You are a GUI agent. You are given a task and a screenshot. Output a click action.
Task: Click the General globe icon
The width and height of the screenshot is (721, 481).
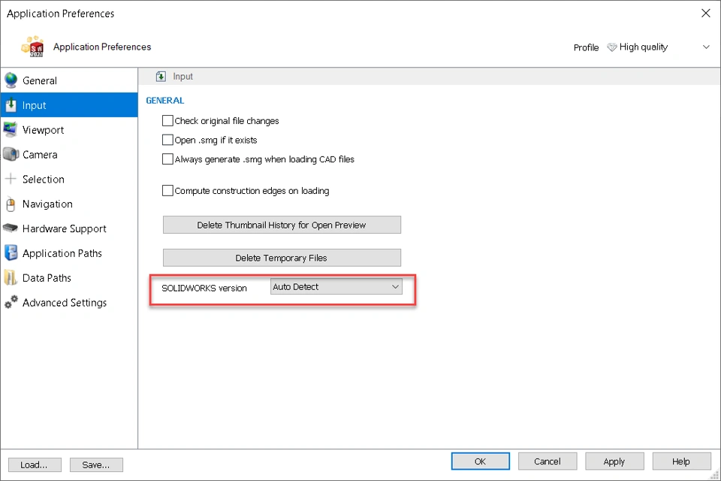click(11, 80)
